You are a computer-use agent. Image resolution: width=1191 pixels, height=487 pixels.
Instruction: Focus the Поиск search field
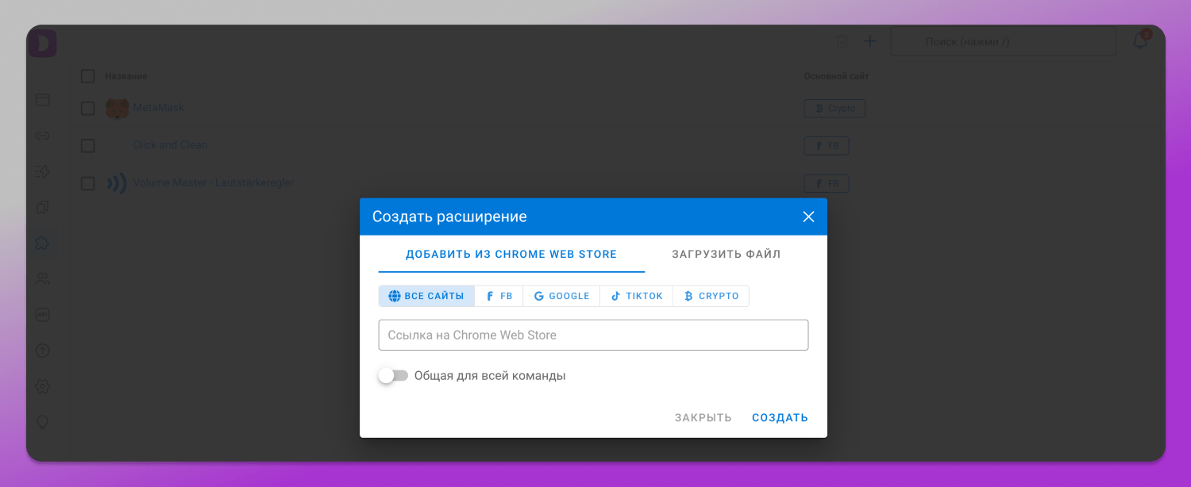coord(1003,41)
